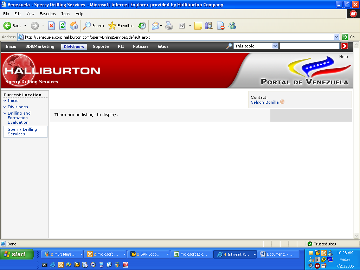The height and width of the screenshot is (270, 360).
Task: Collapse the chevron beside Inicio in the sidebar
Action: point(5,101)
